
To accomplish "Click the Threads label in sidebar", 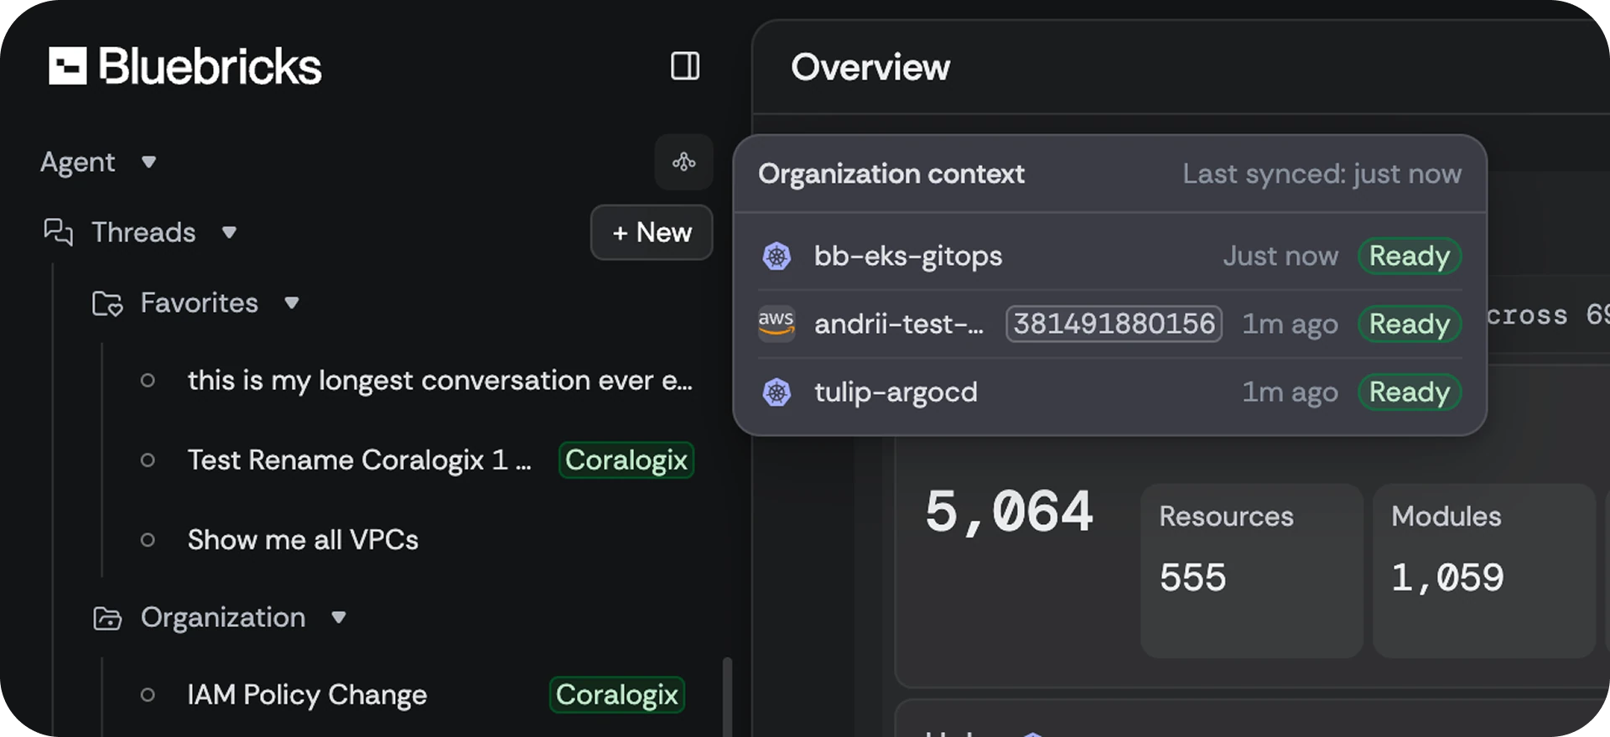I will [143, 232].
